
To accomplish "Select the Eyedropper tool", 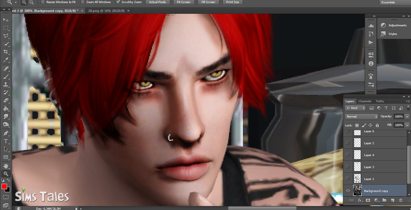I will (x=6, y=60).
